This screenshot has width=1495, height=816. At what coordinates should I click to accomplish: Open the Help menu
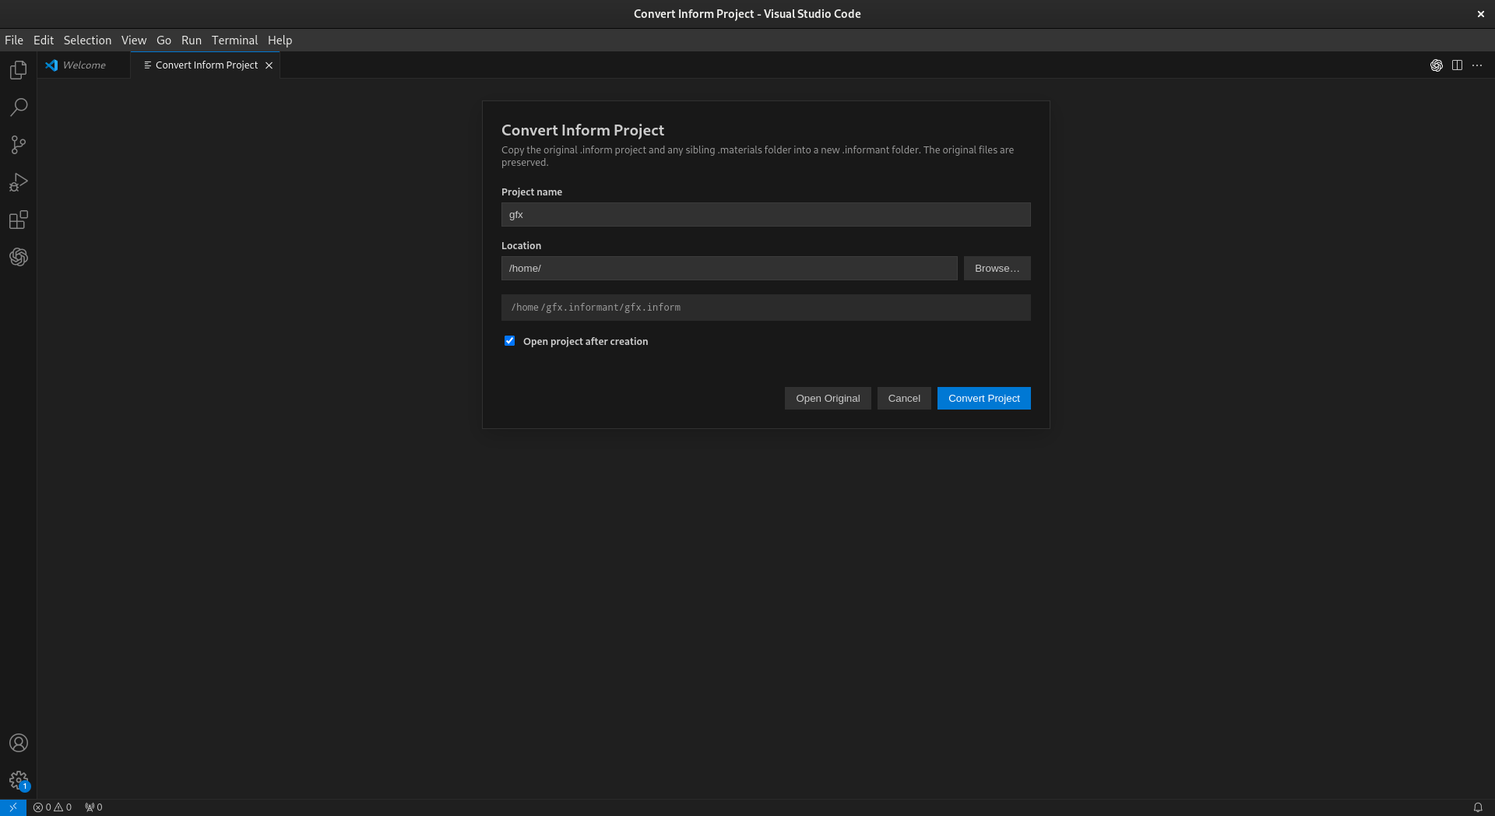pyautogui.click(x=280, y=40)
